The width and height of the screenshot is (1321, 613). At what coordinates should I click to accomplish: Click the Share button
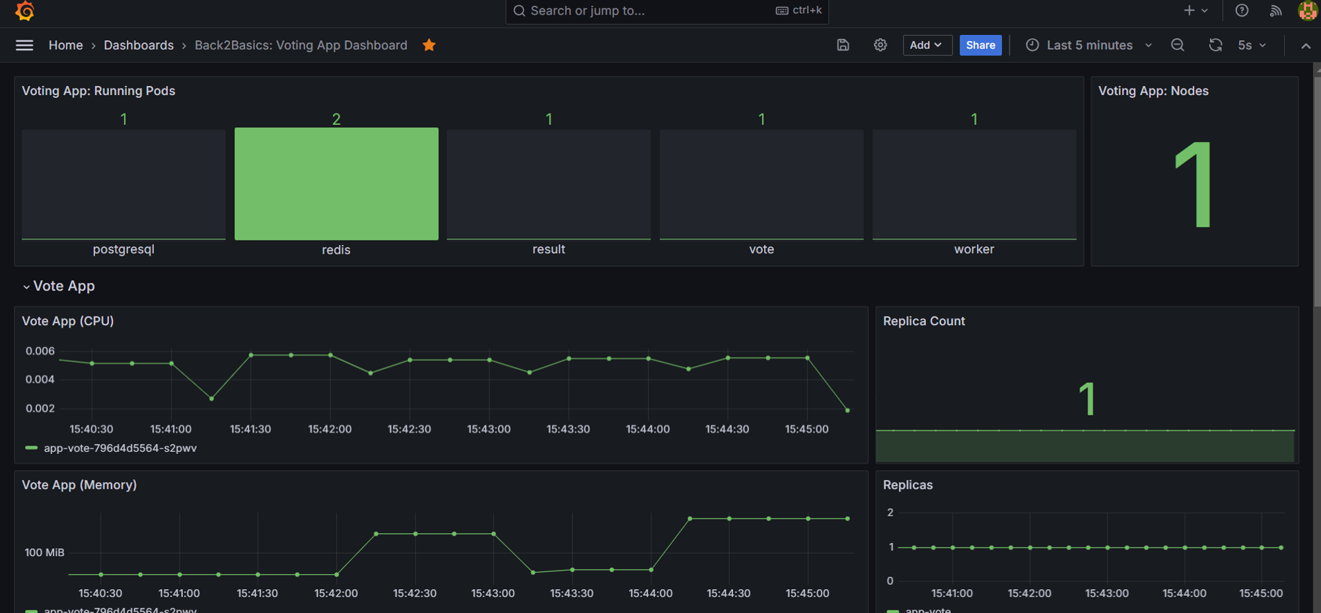(980, 45)
